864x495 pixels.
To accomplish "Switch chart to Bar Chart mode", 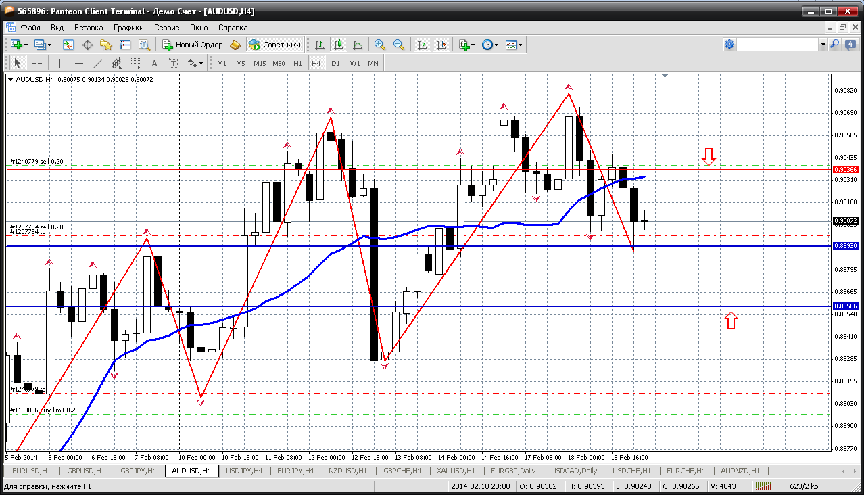I will [319, 45].
